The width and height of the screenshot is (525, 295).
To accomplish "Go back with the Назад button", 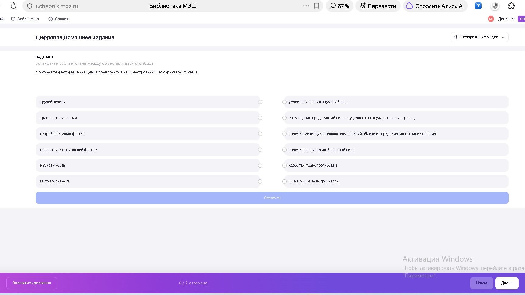I will coord(482,283).
